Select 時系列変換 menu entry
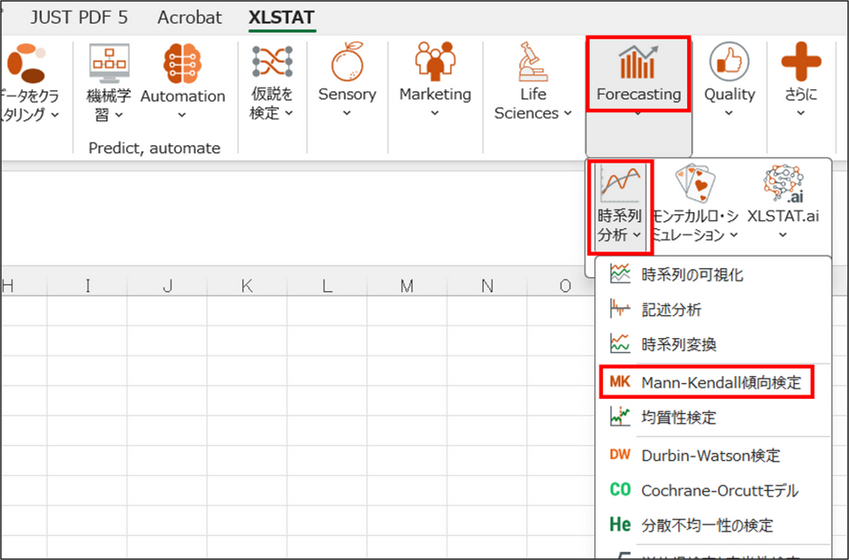Image resolution: width=849 pixels, height=560 pixels. tap(713, 344)
